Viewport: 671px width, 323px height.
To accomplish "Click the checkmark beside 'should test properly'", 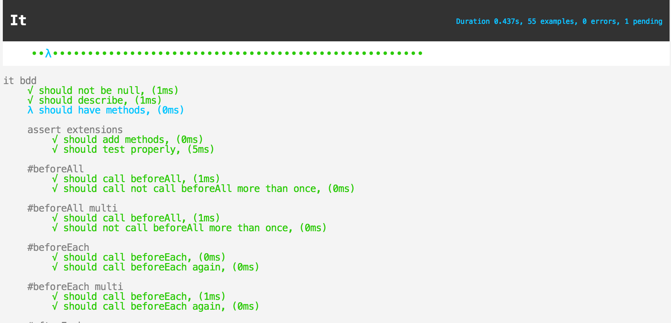I will click(x=55, y=150).
